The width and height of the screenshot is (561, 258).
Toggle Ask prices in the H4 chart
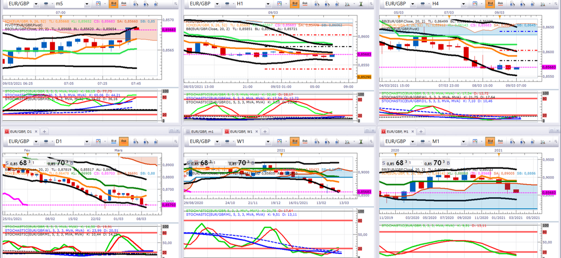[501, 4]
